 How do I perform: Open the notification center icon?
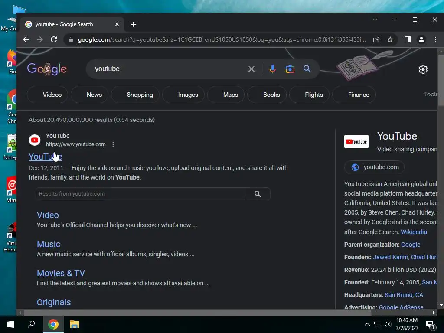click(431, 325)
